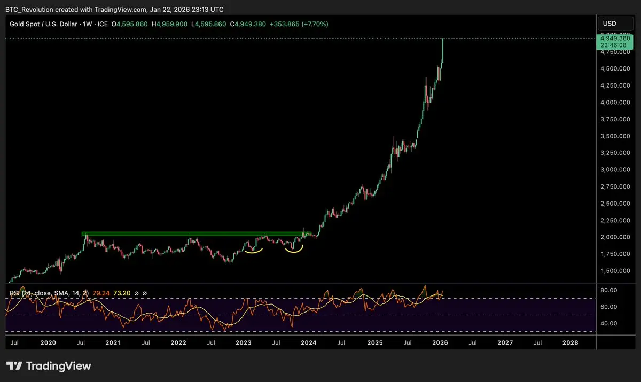Click the TradingView logo at the bottom

pos(49,366)
